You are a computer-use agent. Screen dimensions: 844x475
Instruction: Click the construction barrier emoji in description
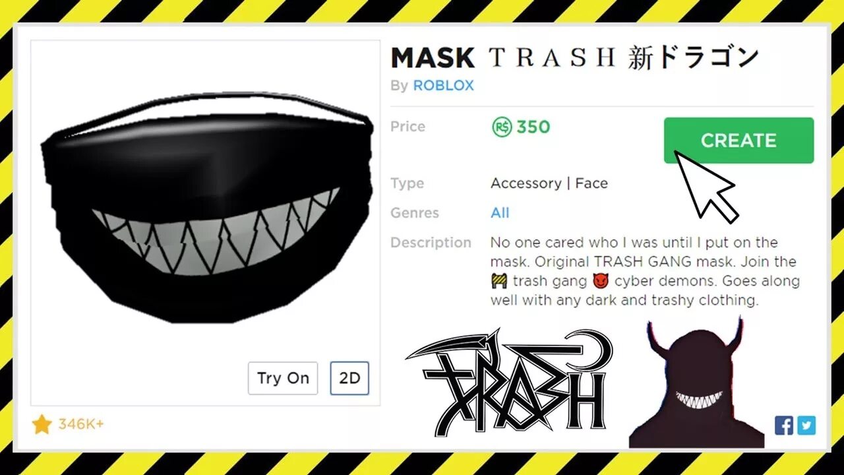pos(498,281)
